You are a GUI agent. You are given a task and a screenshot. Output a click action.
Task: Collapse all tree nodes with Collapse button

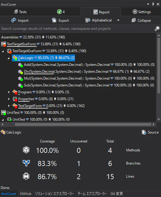pyautogui.click(x=141, y=20)
